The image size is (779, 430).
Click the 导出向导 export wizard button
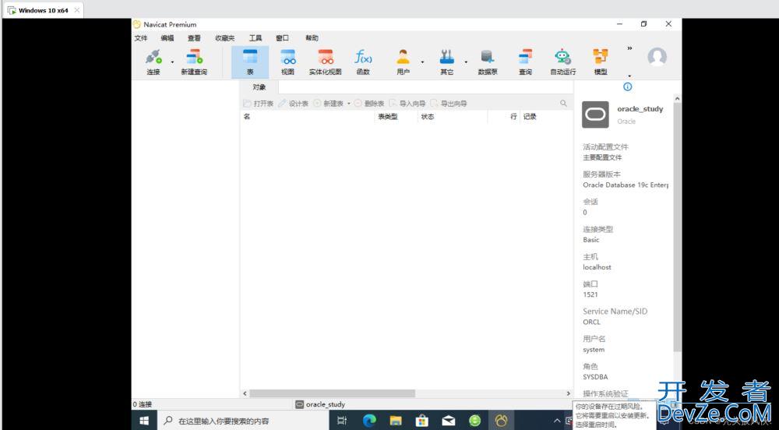[449, 104]
